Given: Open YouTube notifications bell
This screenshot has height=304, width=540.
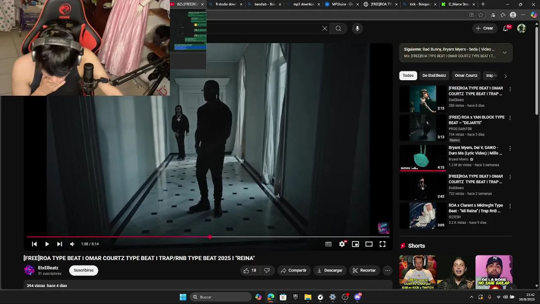Looking at the screenshot, I should tap(505, 28).
